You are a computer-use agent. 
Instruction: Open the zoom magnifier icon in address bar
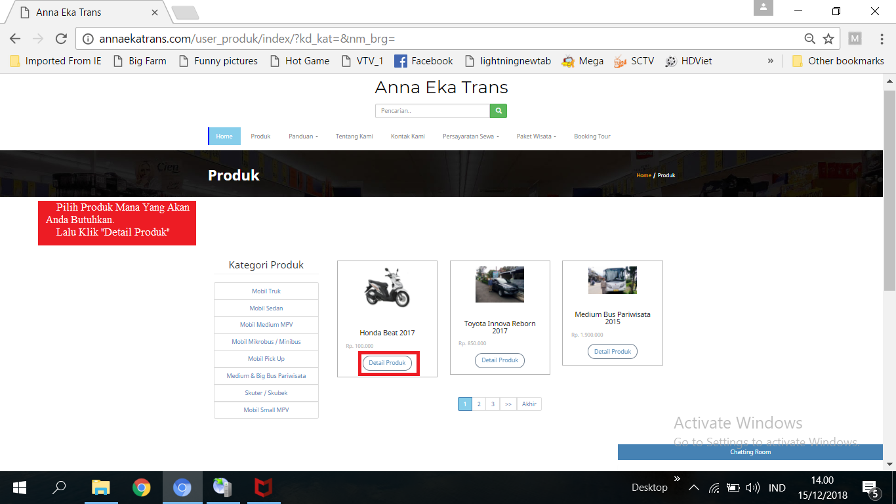tap(810, 39)
